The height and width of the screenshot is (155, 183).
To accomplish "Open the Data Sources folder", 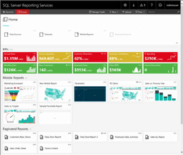I will 13,35.
